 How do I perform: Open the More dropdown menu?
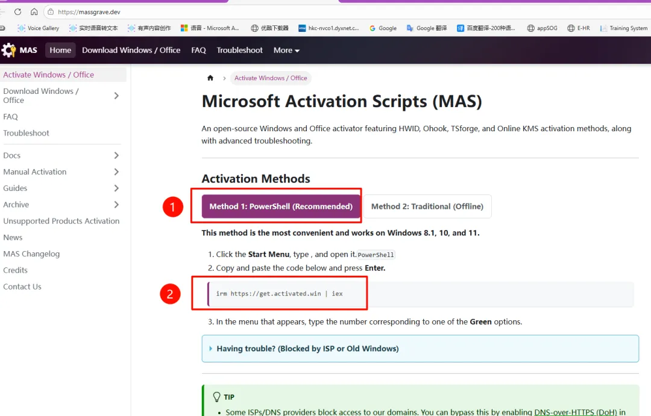coord(286,50)
